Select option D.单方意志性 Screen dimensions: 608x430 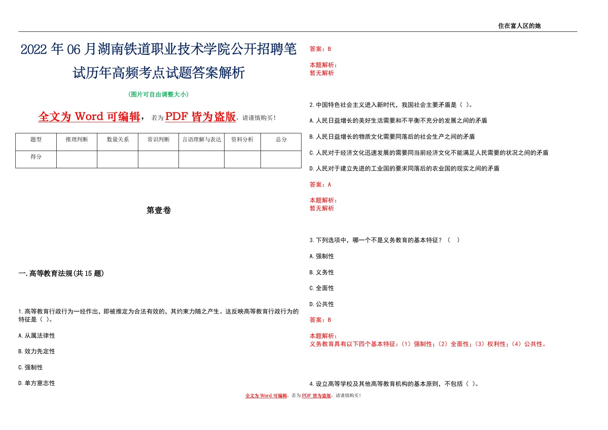click(x=37, y=383)
